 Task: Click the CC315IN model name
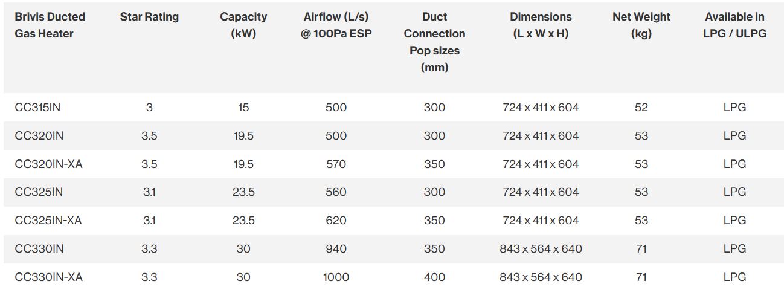(x=37, y=108)
